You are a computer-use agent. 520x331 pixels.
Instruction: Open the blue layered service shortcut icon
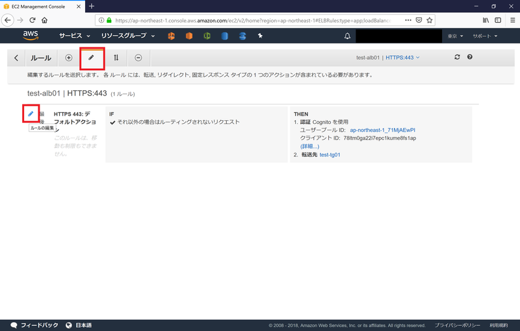click(x=242, y=36)
